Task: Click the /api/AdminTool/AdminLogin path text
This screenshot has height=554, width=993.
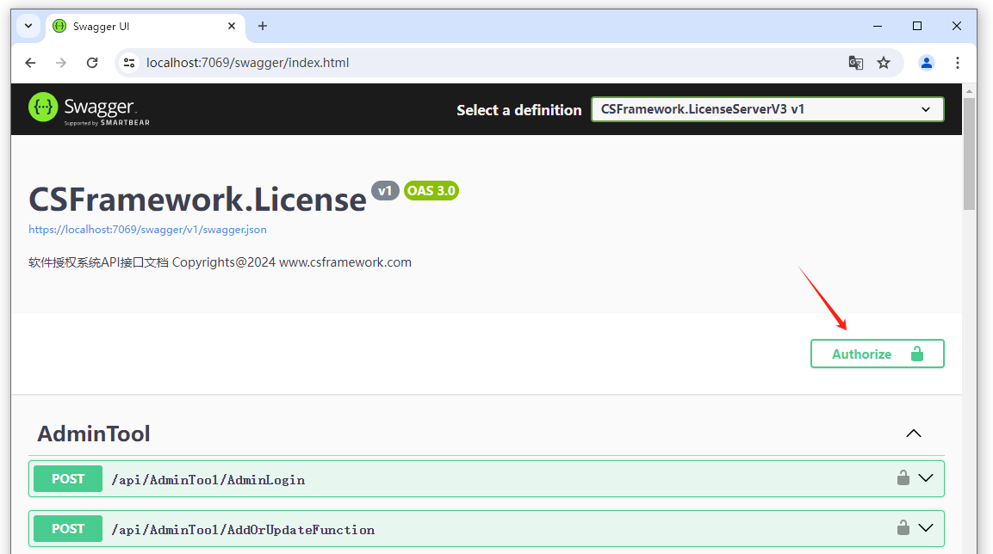Action: pyautogui.click(x=208, y=480)
